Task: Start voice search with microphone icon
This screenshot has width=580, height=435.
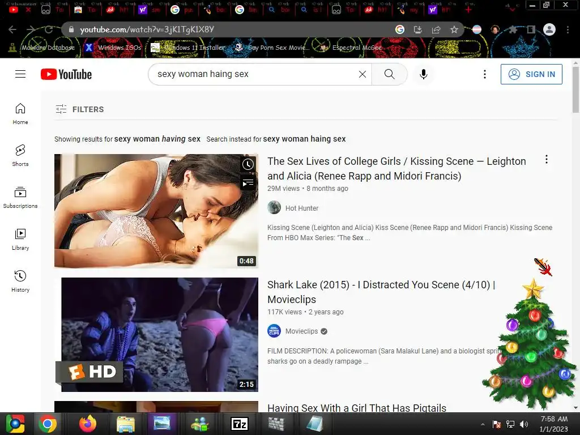Action: tap(424, 74)
